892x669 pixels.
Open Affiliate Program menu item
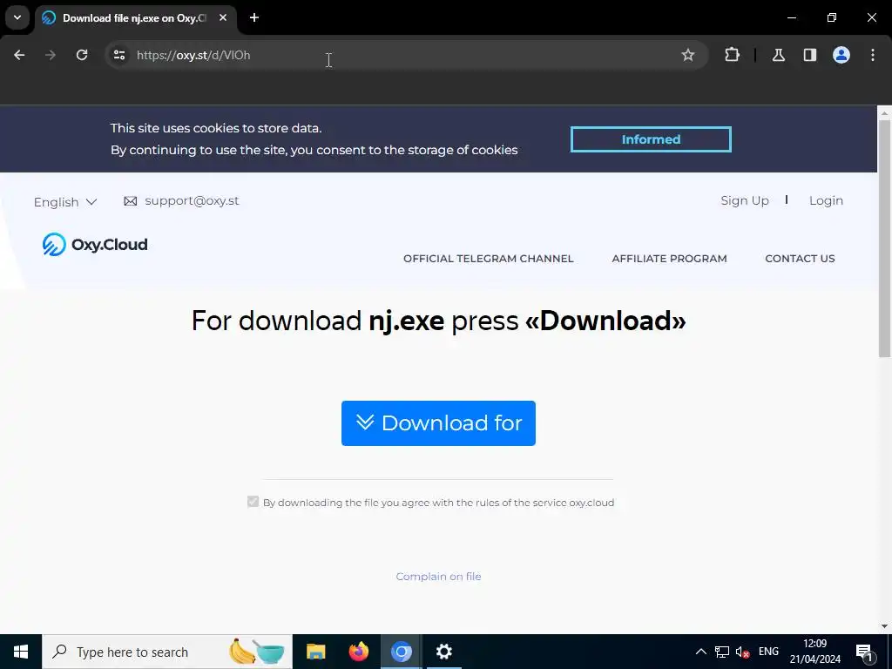[669, 259]
